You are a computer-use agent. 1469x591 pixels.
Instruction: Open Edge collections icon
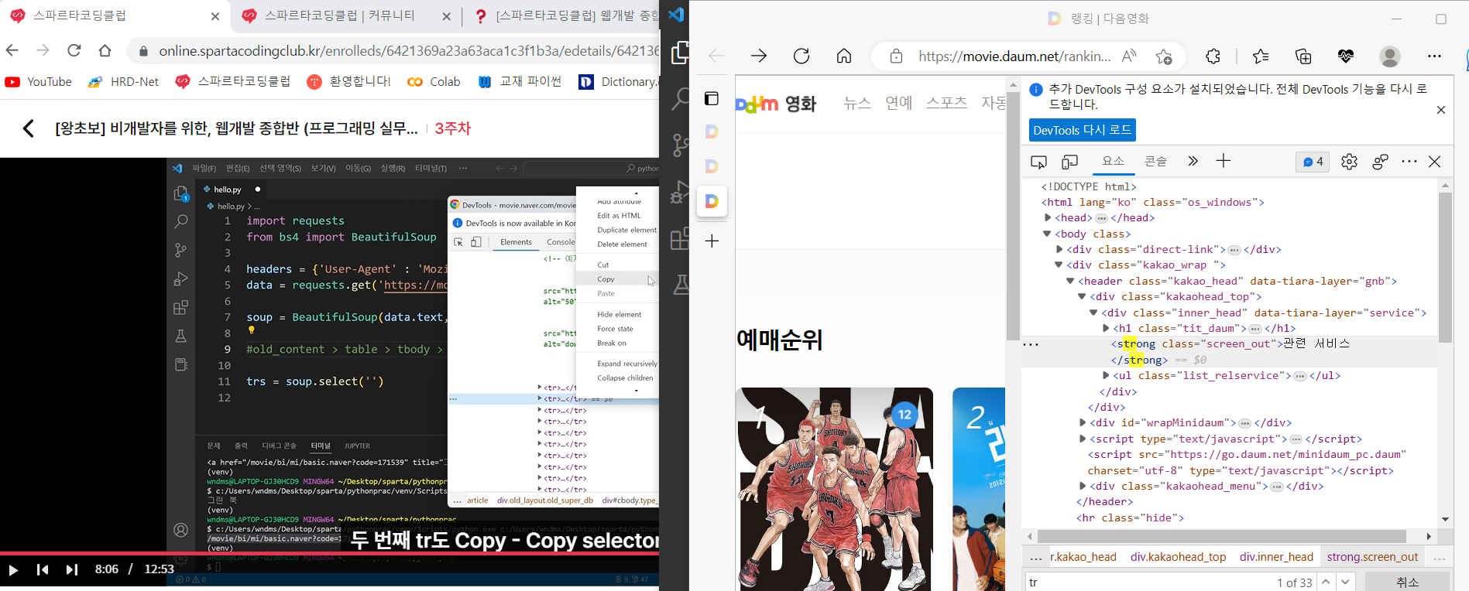click(x=1303, y=56)
